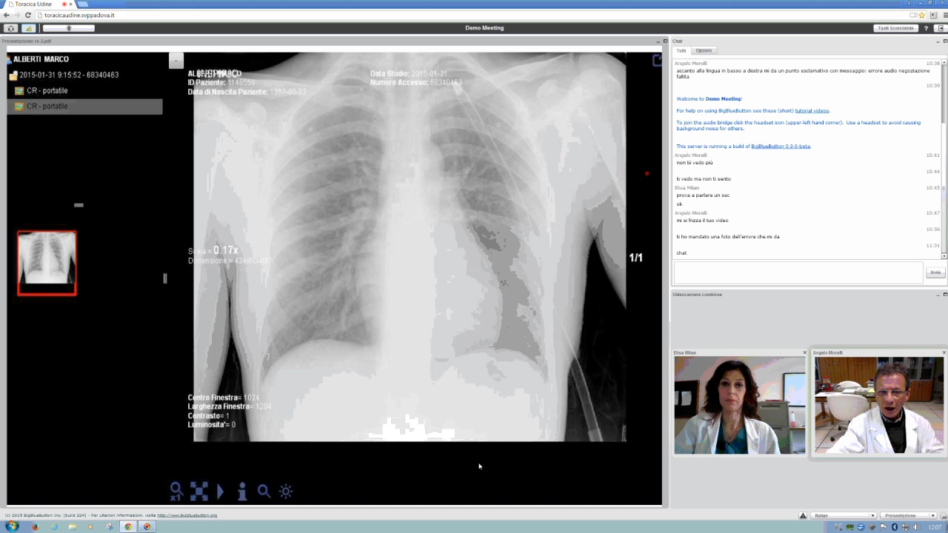Click in the chat message input field
Screen dimensions: 948x533
point(798,272)
